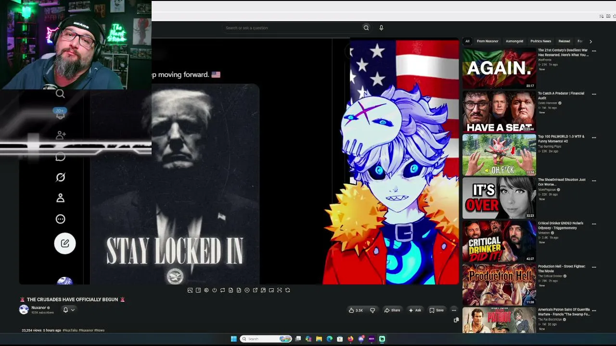The width and height of the screenshot is (616, 346).
Task: Select the Politics News filter chip
Action: point(540,41)
